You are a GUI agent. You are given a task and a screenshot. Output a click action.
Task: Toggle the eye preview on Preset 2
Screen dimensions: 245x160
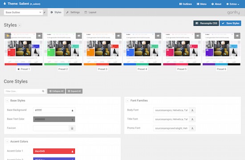tap(79, 36)
